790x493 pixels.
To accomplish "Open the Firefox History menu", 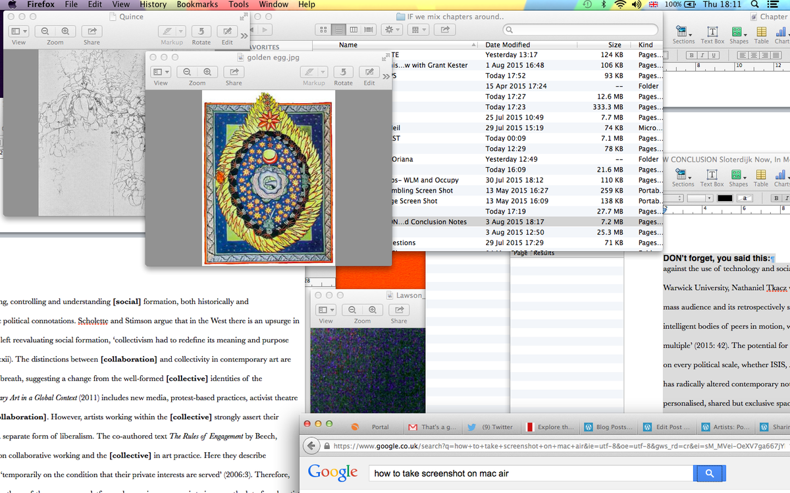I will tap(153, 5).
